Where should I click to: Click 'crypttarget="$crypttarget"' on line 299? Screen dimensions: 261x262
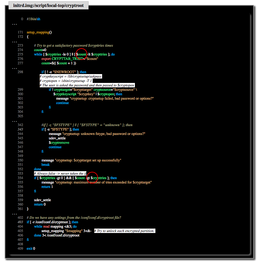73,90
